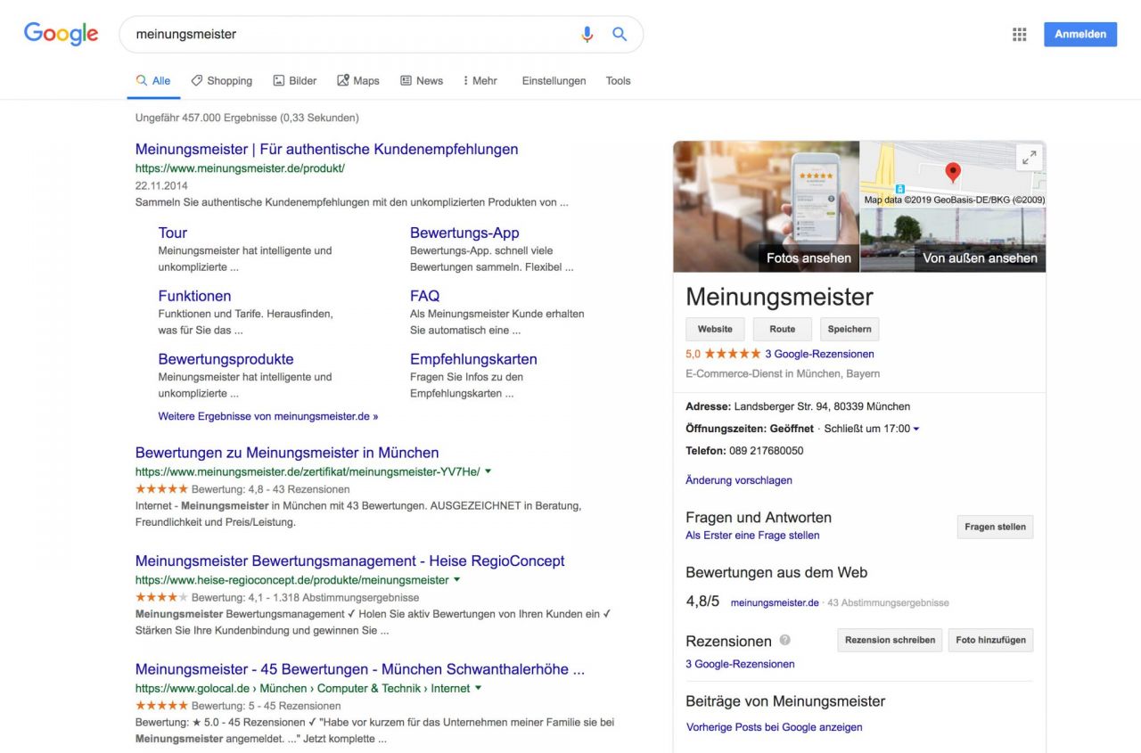Click the star rating in the Meinungsmeister panel
Screen dimensions: 1141x753
tap(733, 354)
